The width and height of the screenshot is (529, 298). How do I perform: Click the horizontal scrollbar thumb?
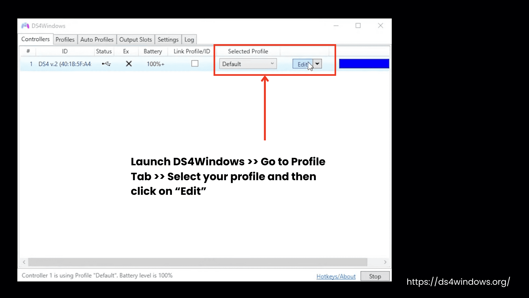point(198,262)
